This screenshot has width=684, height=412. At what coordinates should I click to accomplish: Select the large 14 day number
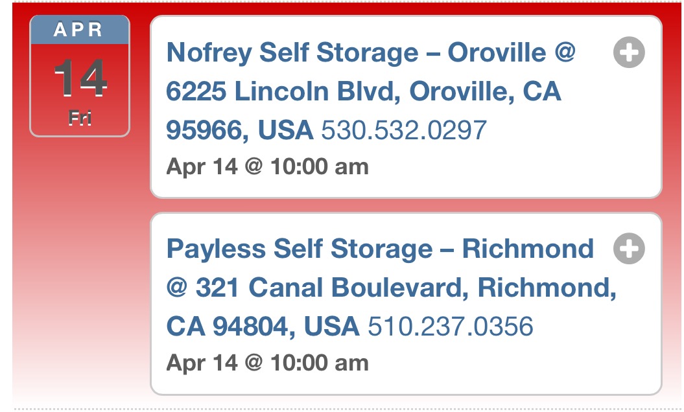[x=80, y=78]
